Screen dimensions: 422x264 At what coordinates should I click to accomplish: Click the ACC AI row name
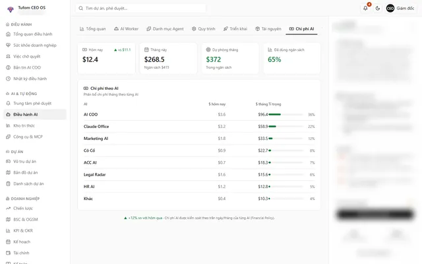click(x=90, y=163)
